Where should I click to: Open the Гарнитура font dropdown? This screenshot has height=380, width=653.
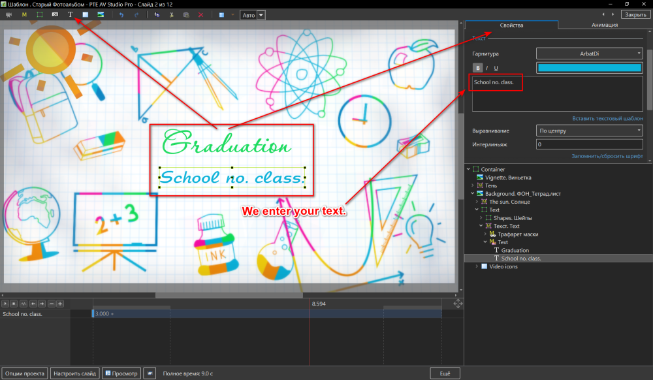tap(590, 54)
